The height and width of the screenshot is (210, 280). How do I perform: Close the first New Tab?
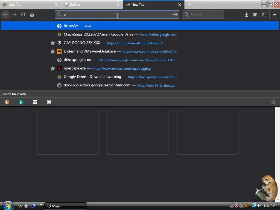coord(56,5)
